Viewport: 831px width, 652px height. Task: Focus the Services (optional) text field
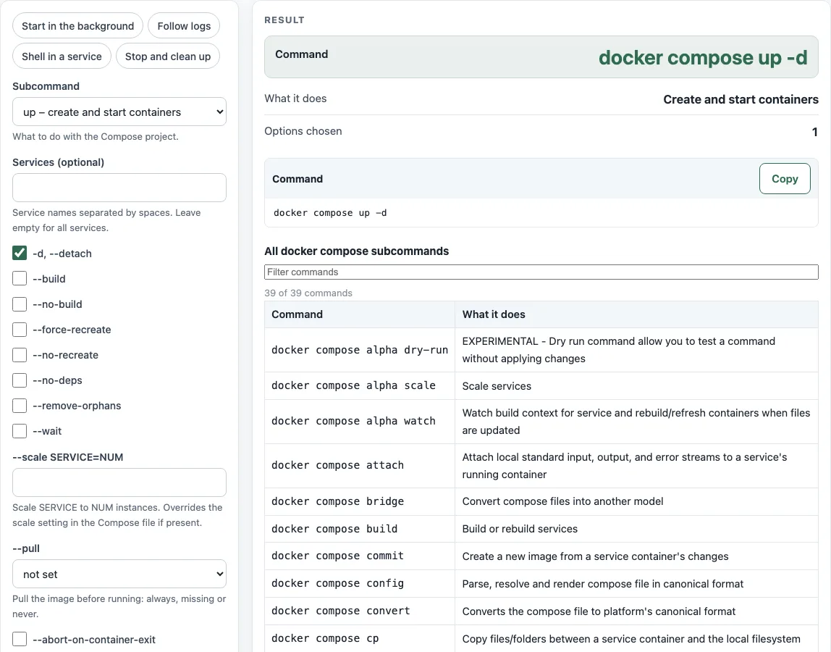(119, 188)
